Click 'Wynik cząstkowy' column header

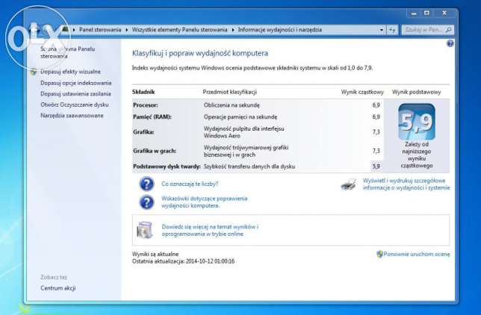[x=362, y=92]
